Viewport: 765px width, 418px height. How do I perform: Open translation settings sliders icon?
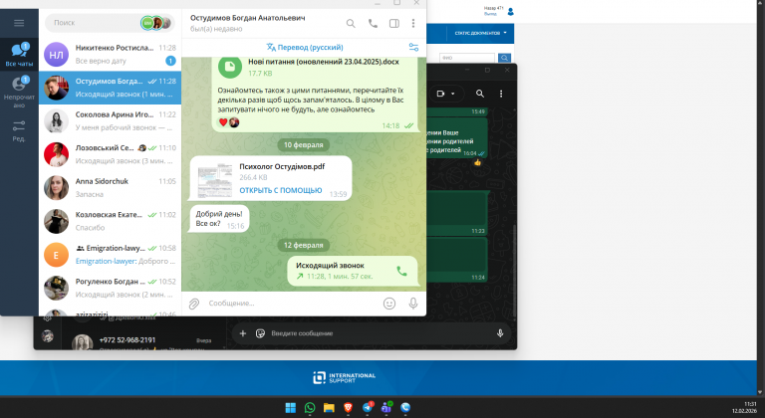pyautogui.click(x=413, y=48)
